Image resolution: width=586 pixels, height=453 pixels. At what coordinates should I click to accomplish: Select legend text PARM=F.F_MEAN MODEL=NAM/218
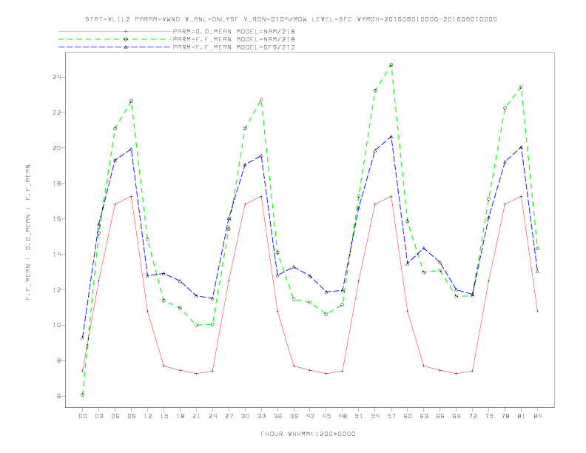point(234,39)
